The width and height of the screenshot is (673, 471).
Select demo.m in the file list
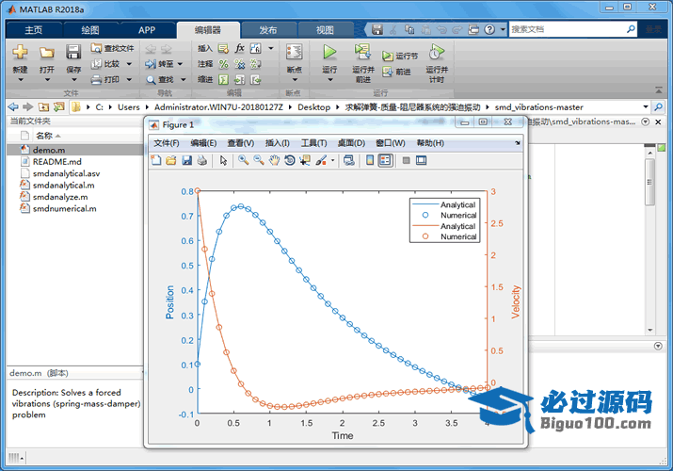coord(48,150)
